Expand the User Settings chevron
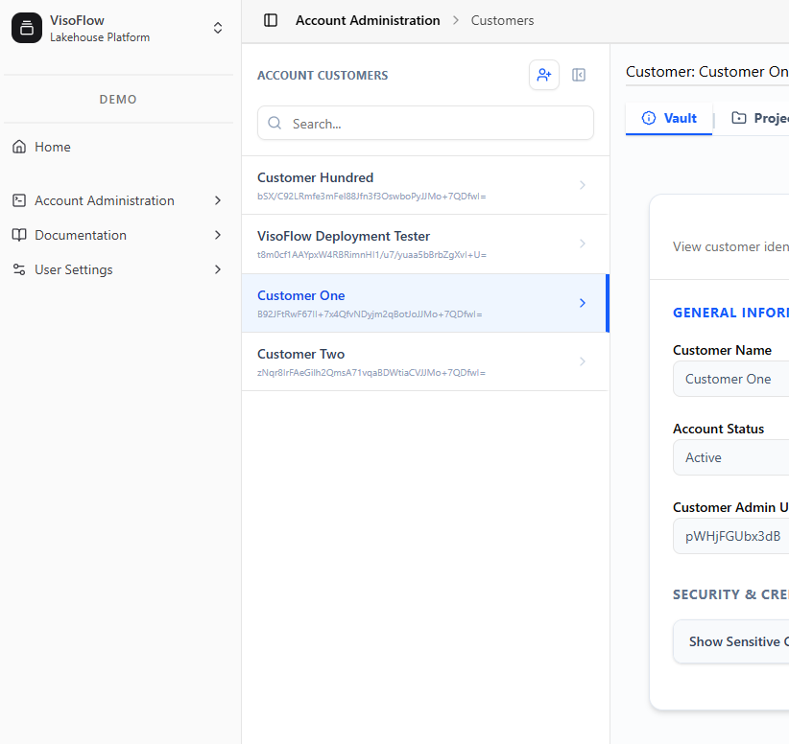 218,269
